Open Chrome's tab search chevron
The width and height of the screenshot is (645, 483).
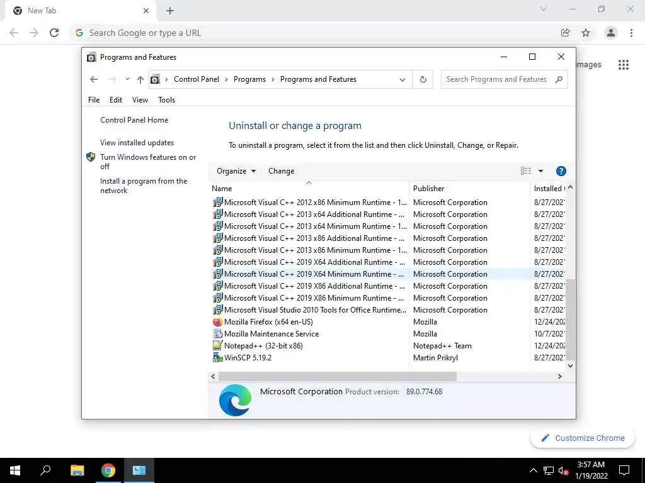point(544,9)
